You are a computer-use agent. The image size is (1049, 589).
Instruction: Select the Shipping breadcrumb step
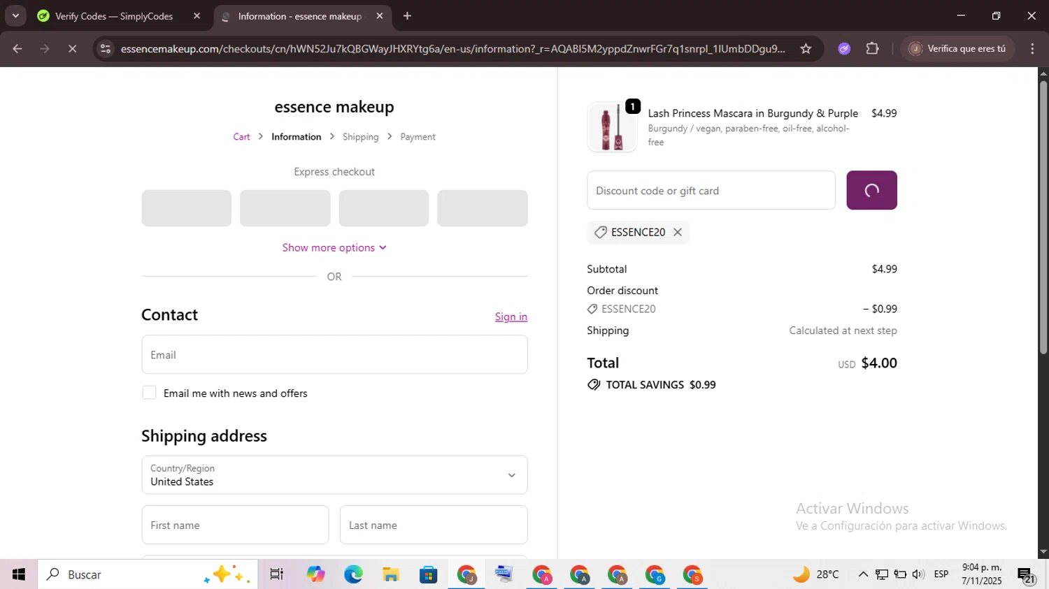coord(360,137)
